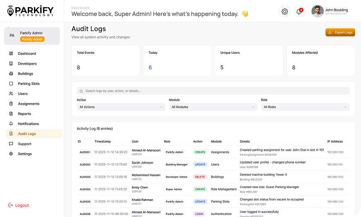
Task: Click the Dashboard icon in sidebar
Action: (x=11, y=53)
